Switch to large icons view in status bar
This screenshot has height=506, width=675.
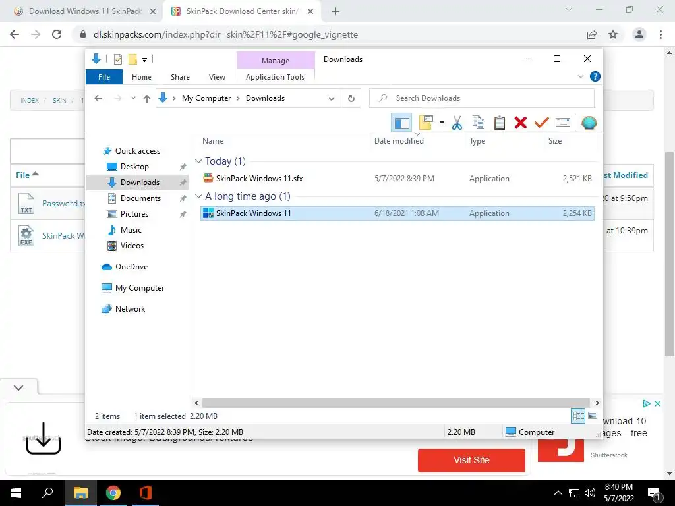coord(593,416)
